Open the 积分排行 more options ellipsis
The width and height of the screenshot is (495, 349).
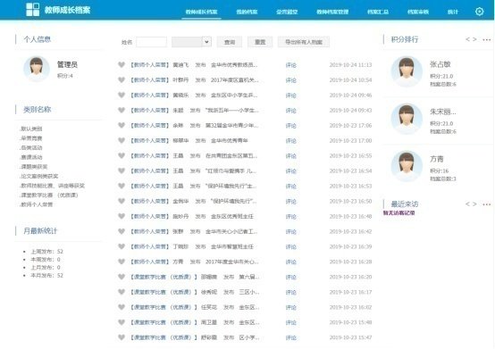pyautogui.click(x=486, y=40)
